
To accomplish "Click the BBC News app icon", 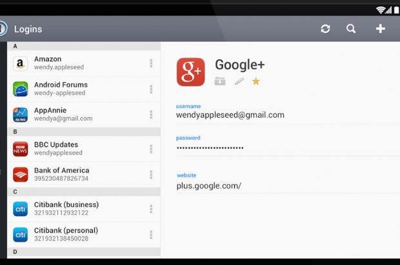I will pos(21,149).
